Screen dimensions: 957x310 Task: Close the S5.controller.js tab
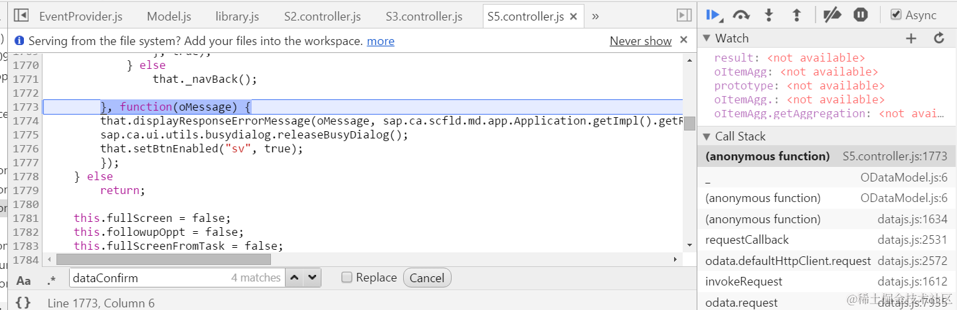[x=574, y=17]
